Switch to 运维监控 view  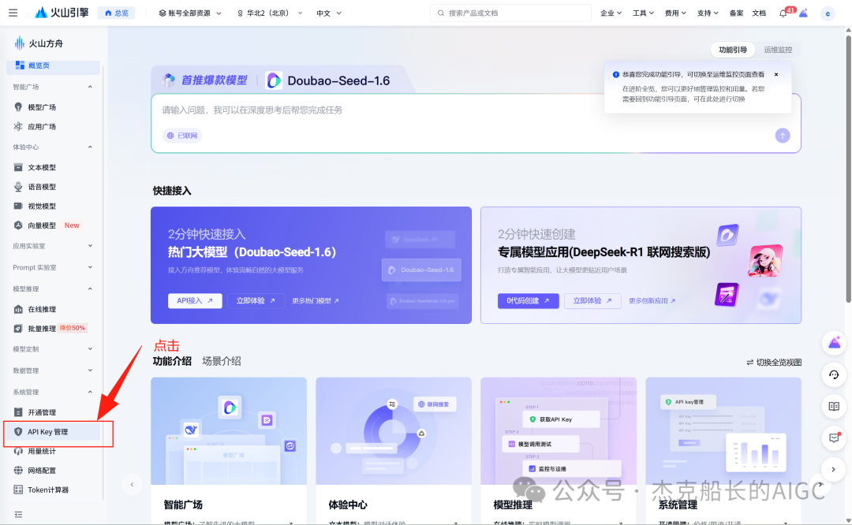[x=778, y=50]
